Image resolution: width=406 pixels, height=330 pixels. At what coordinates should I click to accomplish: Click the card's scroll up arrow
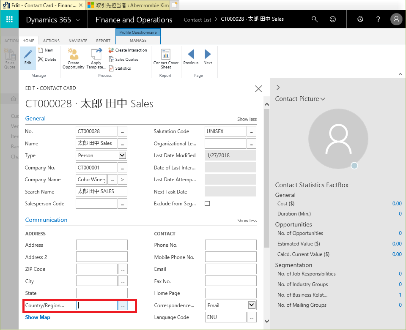(267, 104)
